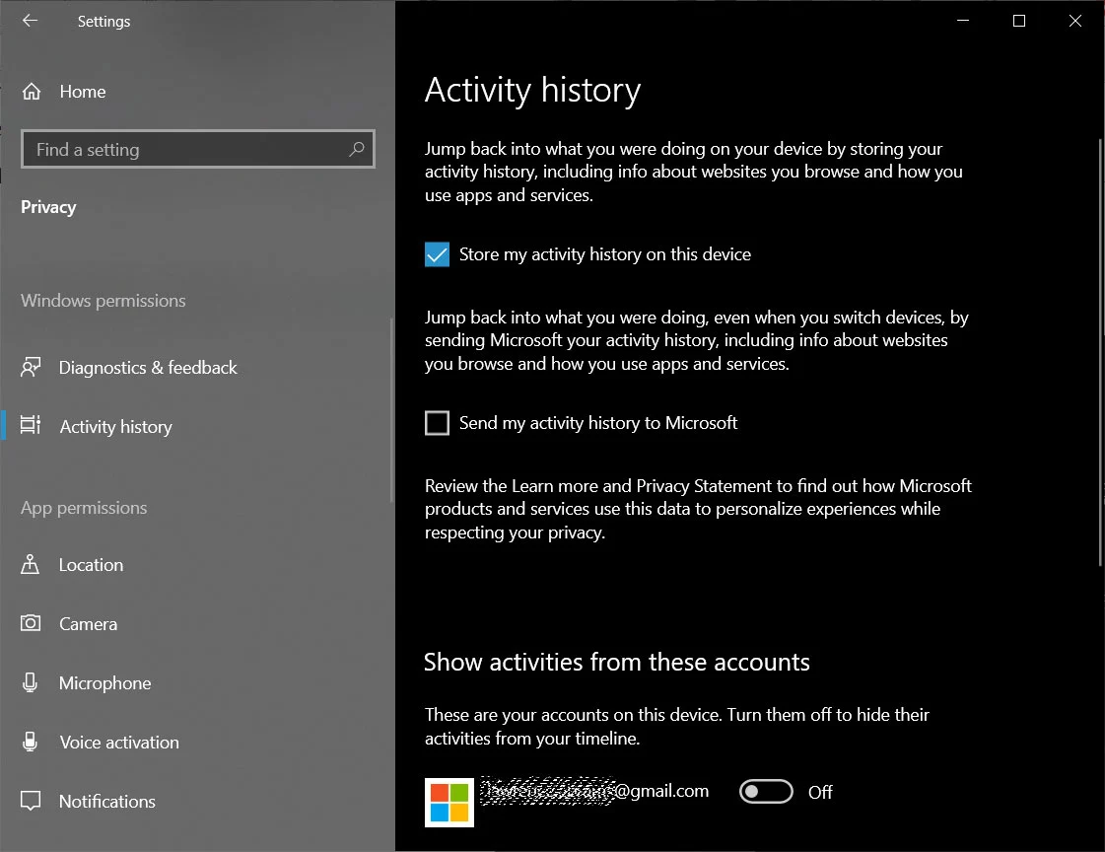
Task: Uncheck Store my activity history on this device
Action: click(437, 254)
